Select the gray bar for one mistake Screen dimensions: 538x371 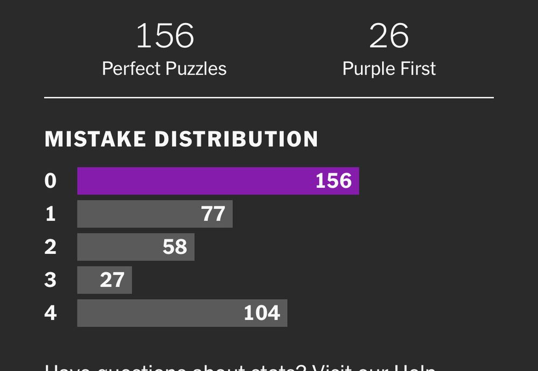click(155, 214)
